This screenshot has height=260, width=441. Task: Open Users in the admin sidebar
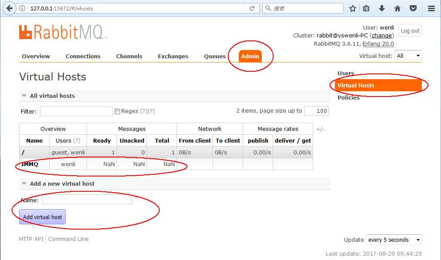coord(346,73)
